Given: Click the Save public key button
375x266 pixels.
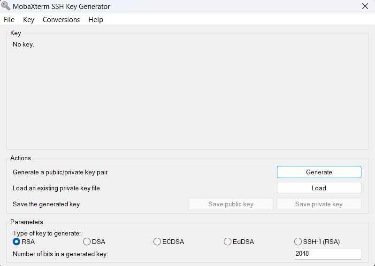Looking at the screenshot, I should pyautogui.click(x=231, y=204).
